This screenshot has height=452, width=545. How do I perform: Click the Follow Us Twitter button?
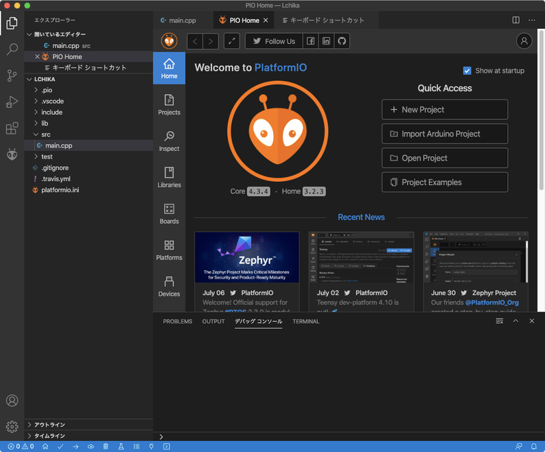[x=272, y=41]
